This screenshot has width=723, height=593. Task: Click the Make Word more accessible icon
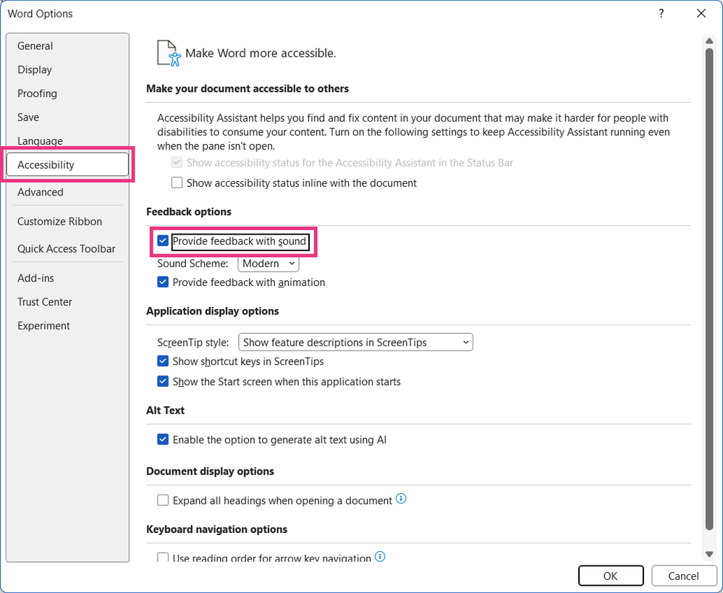tap(166, 51)
